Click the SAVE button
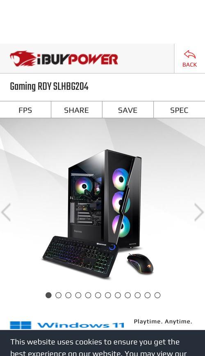205x356 pixels. 128,110
